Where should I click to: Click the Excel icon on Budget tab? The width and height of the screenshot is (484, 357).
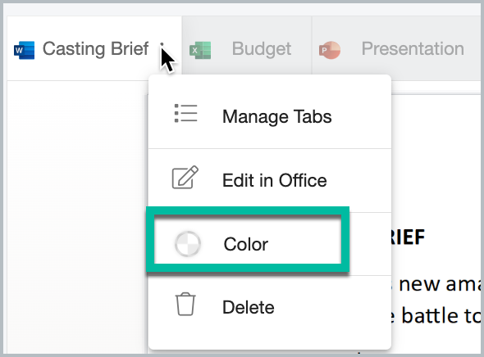pos(200,50)
